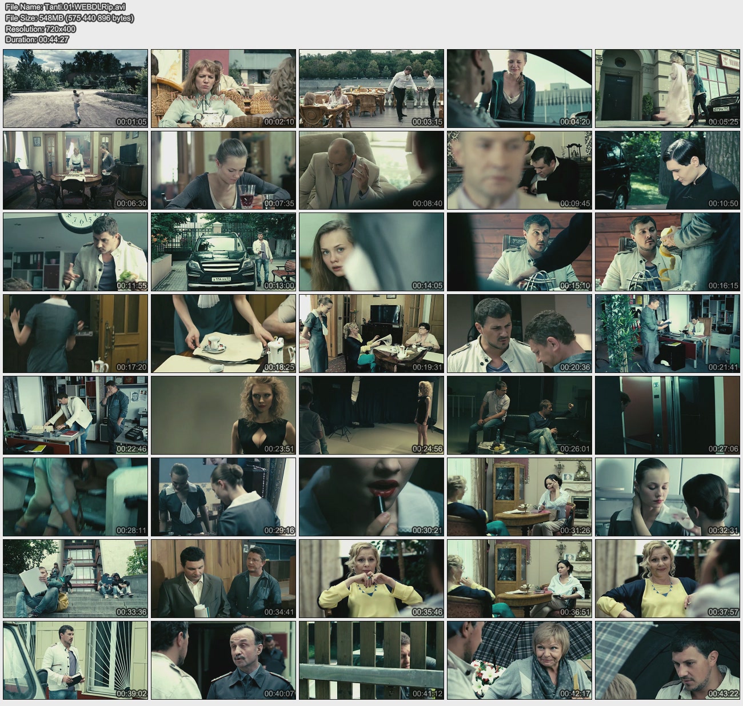Open the thumbnail marked 00:39:02
The width and height of the screenshot is (743, 706).
(75, 660)
